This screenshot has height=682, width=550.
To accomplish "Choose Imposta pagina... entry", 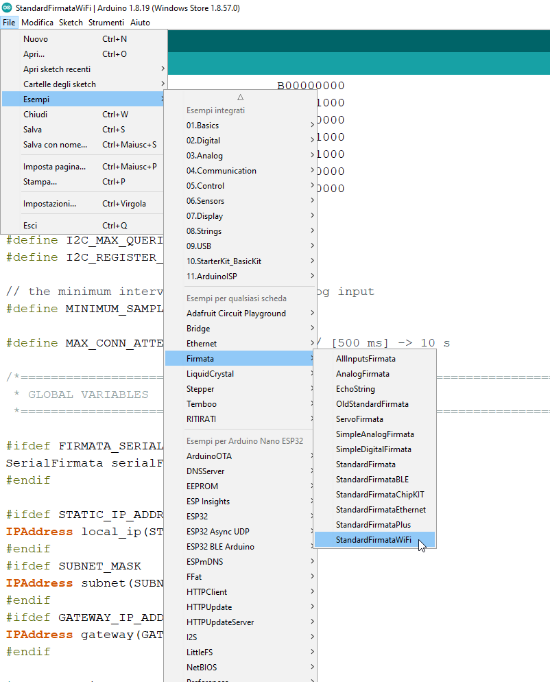I will 82,167.
